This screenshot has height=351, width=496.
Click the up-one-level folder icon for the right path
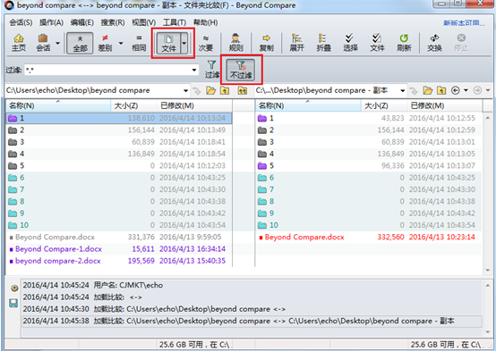(x=441, y=91)
